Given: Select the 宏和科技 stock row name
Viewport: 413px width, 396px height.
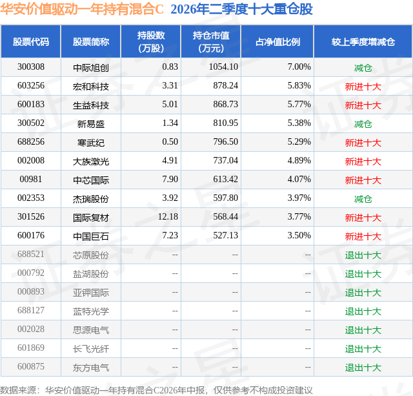Looking at the screenshot, I should pyautogui.click(x=91, y=87).
